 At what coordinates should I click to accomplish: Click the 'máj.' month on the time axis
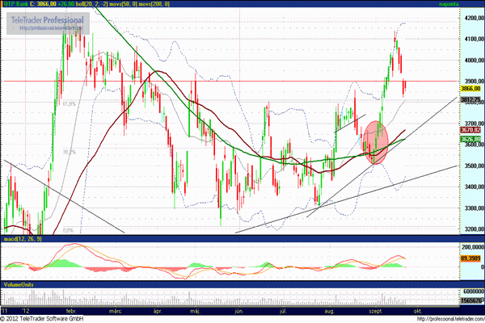(x=193, y=310)
